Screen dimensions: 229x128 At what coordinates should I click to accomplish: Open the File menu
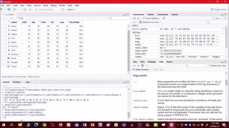pos(3,5)
